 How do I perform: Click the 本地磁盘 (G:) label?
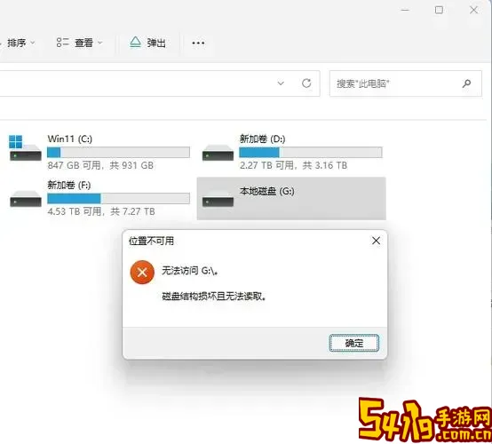click(x=267, y=191)
